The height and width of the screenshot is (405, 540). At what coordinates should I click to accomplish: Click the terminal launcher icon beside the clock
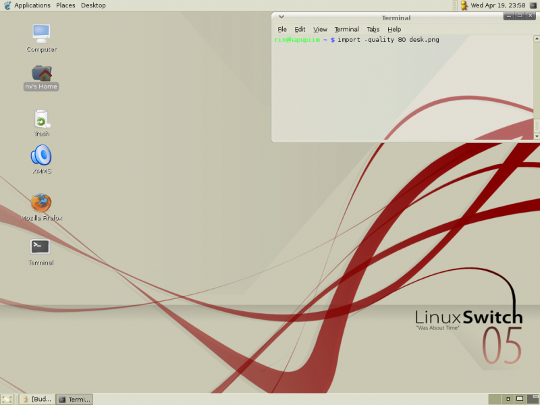pyautogui.click(x=533, y=5)
